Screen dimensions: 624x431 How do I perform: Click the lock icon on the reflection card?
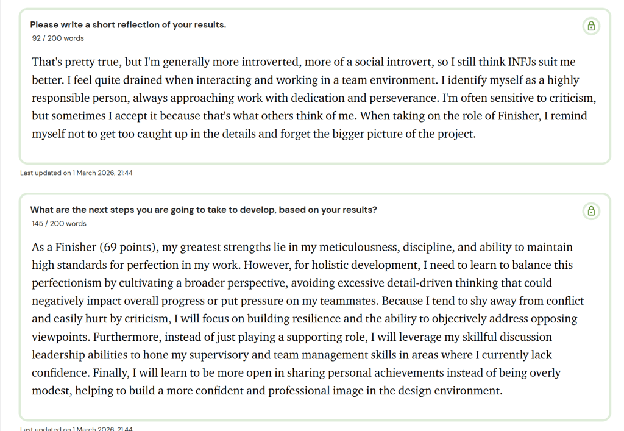coord(590,26)
